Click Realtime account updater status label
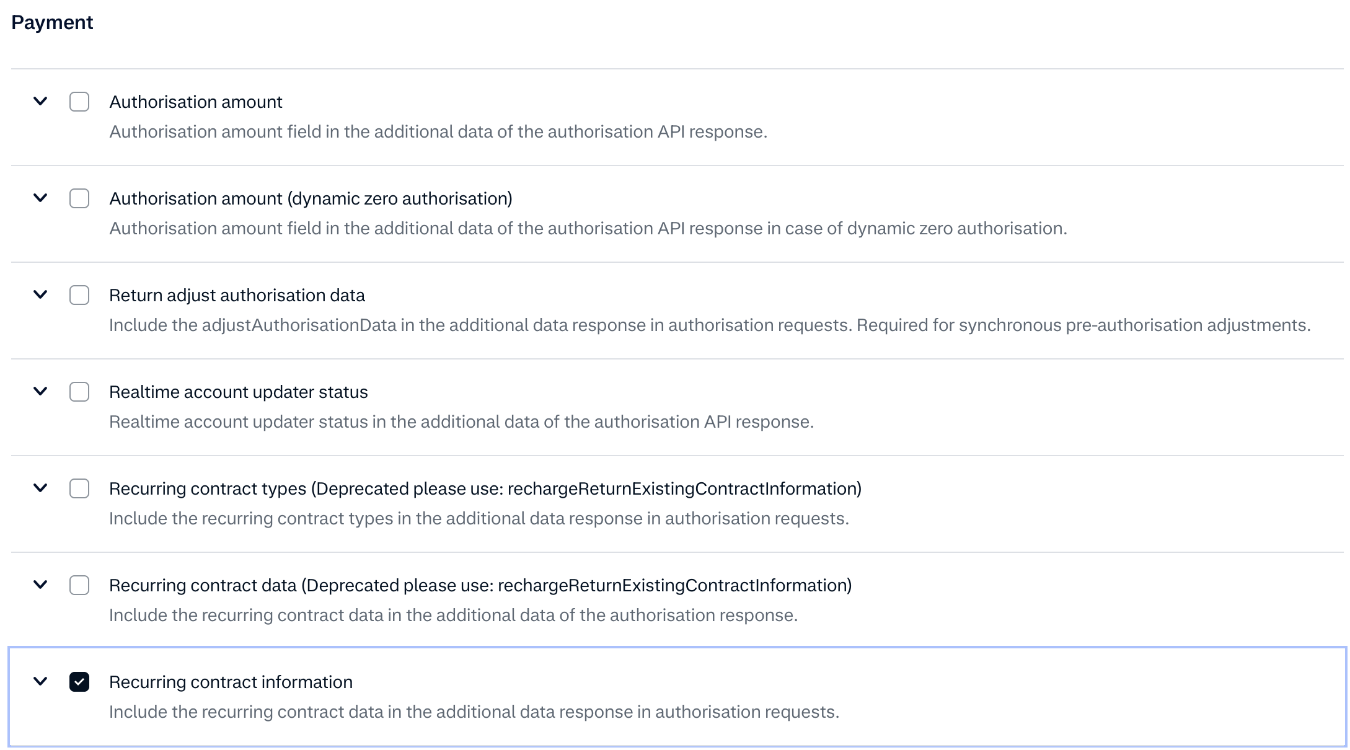1350x750 pixels. [238, 392]
